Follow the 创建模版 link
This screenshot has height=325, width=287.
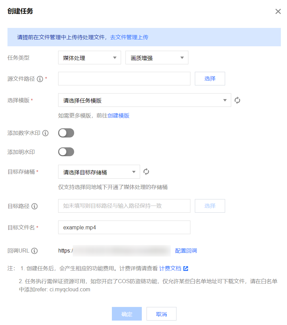tap(119, 116)
